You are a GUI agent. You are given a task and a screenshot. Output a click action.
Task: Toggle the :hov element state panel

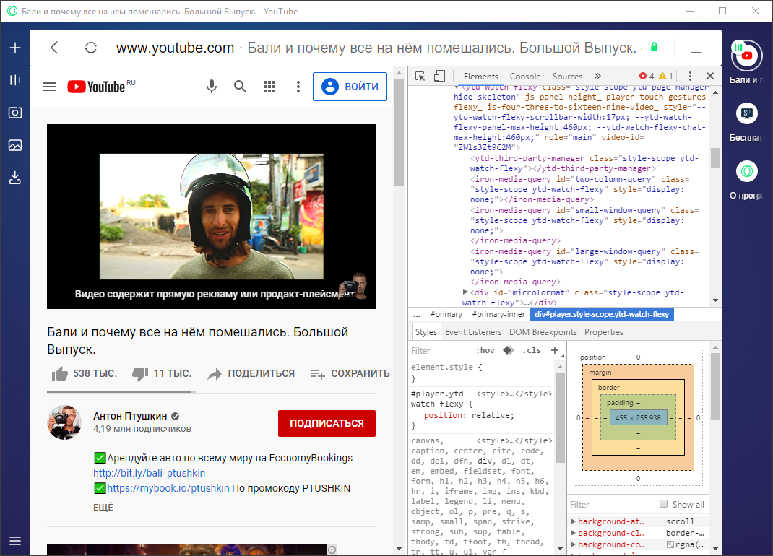pos(485,351)
